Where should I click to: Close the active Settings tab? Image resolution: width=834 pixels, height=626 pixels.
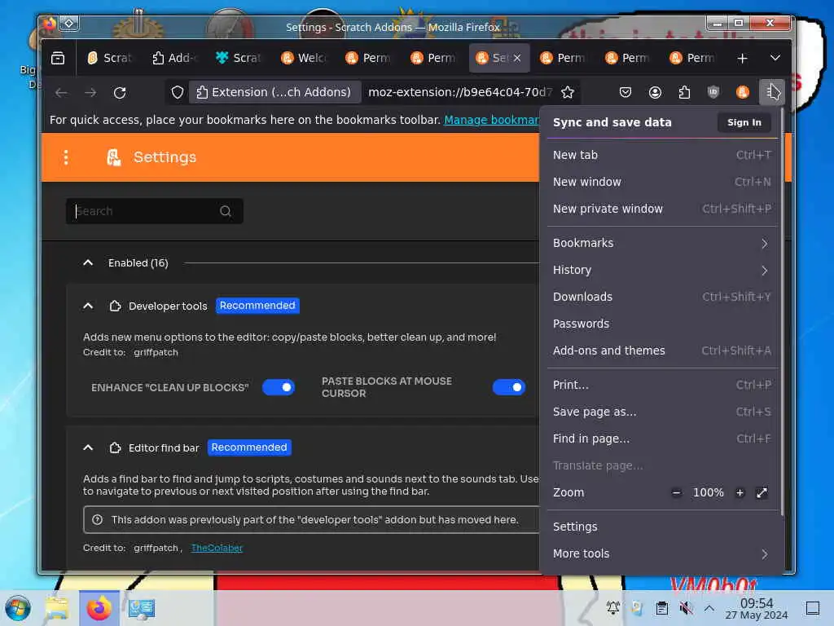point(517,58)
